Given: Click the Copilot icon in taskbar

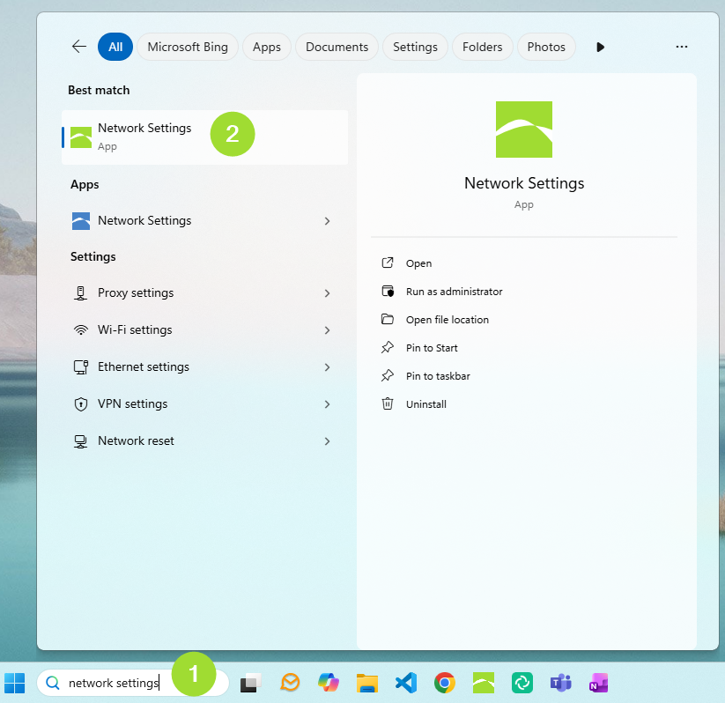Looking at the screenshot, I should point(329,683).
